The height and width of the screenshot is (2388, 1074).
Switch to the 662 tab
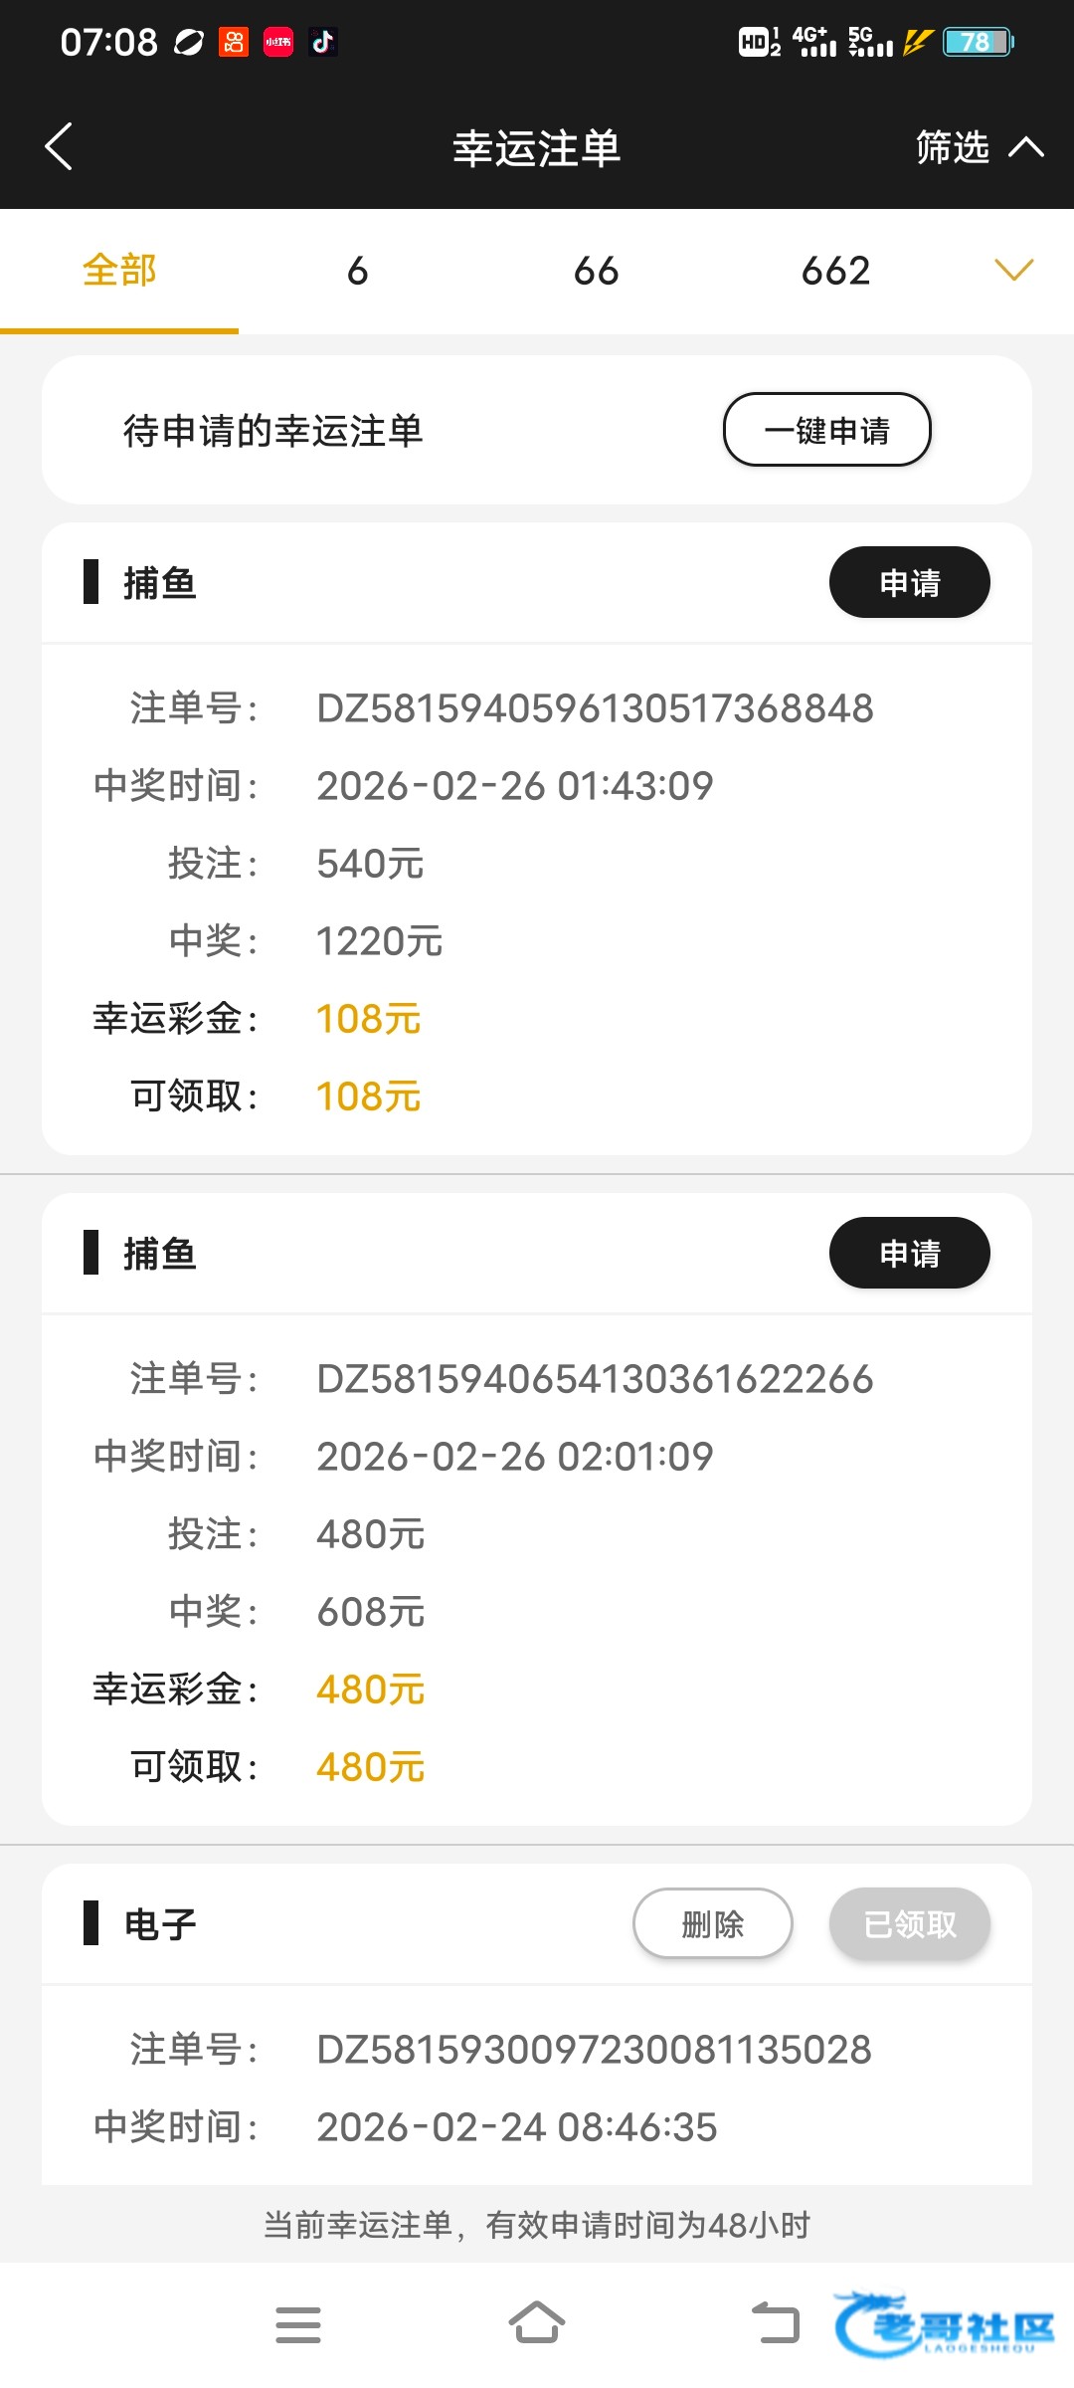coord(835,271)
